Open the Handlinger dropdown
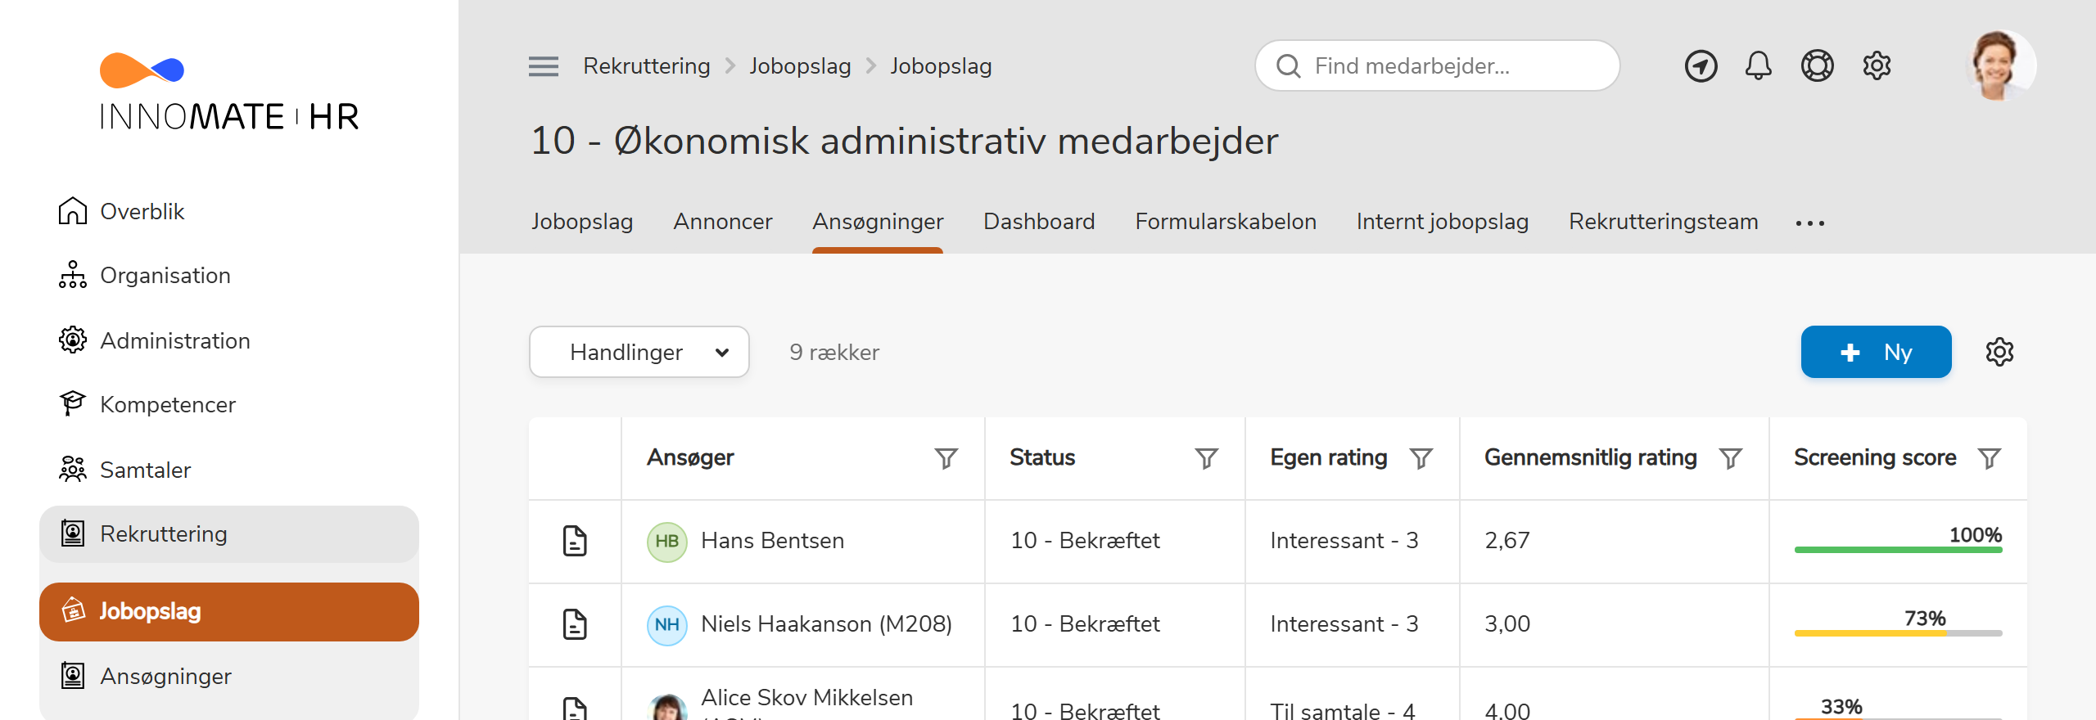 pyautogui.click(x=639, y=352)
